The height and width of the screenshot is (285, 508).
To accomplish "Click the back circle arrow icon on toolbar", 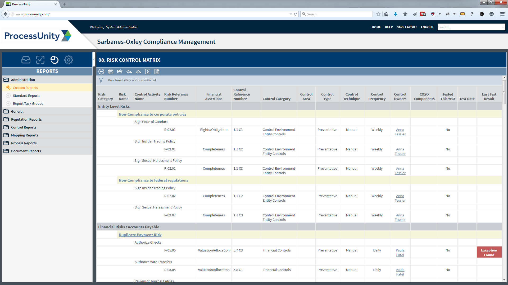I will tap(101, 72).
